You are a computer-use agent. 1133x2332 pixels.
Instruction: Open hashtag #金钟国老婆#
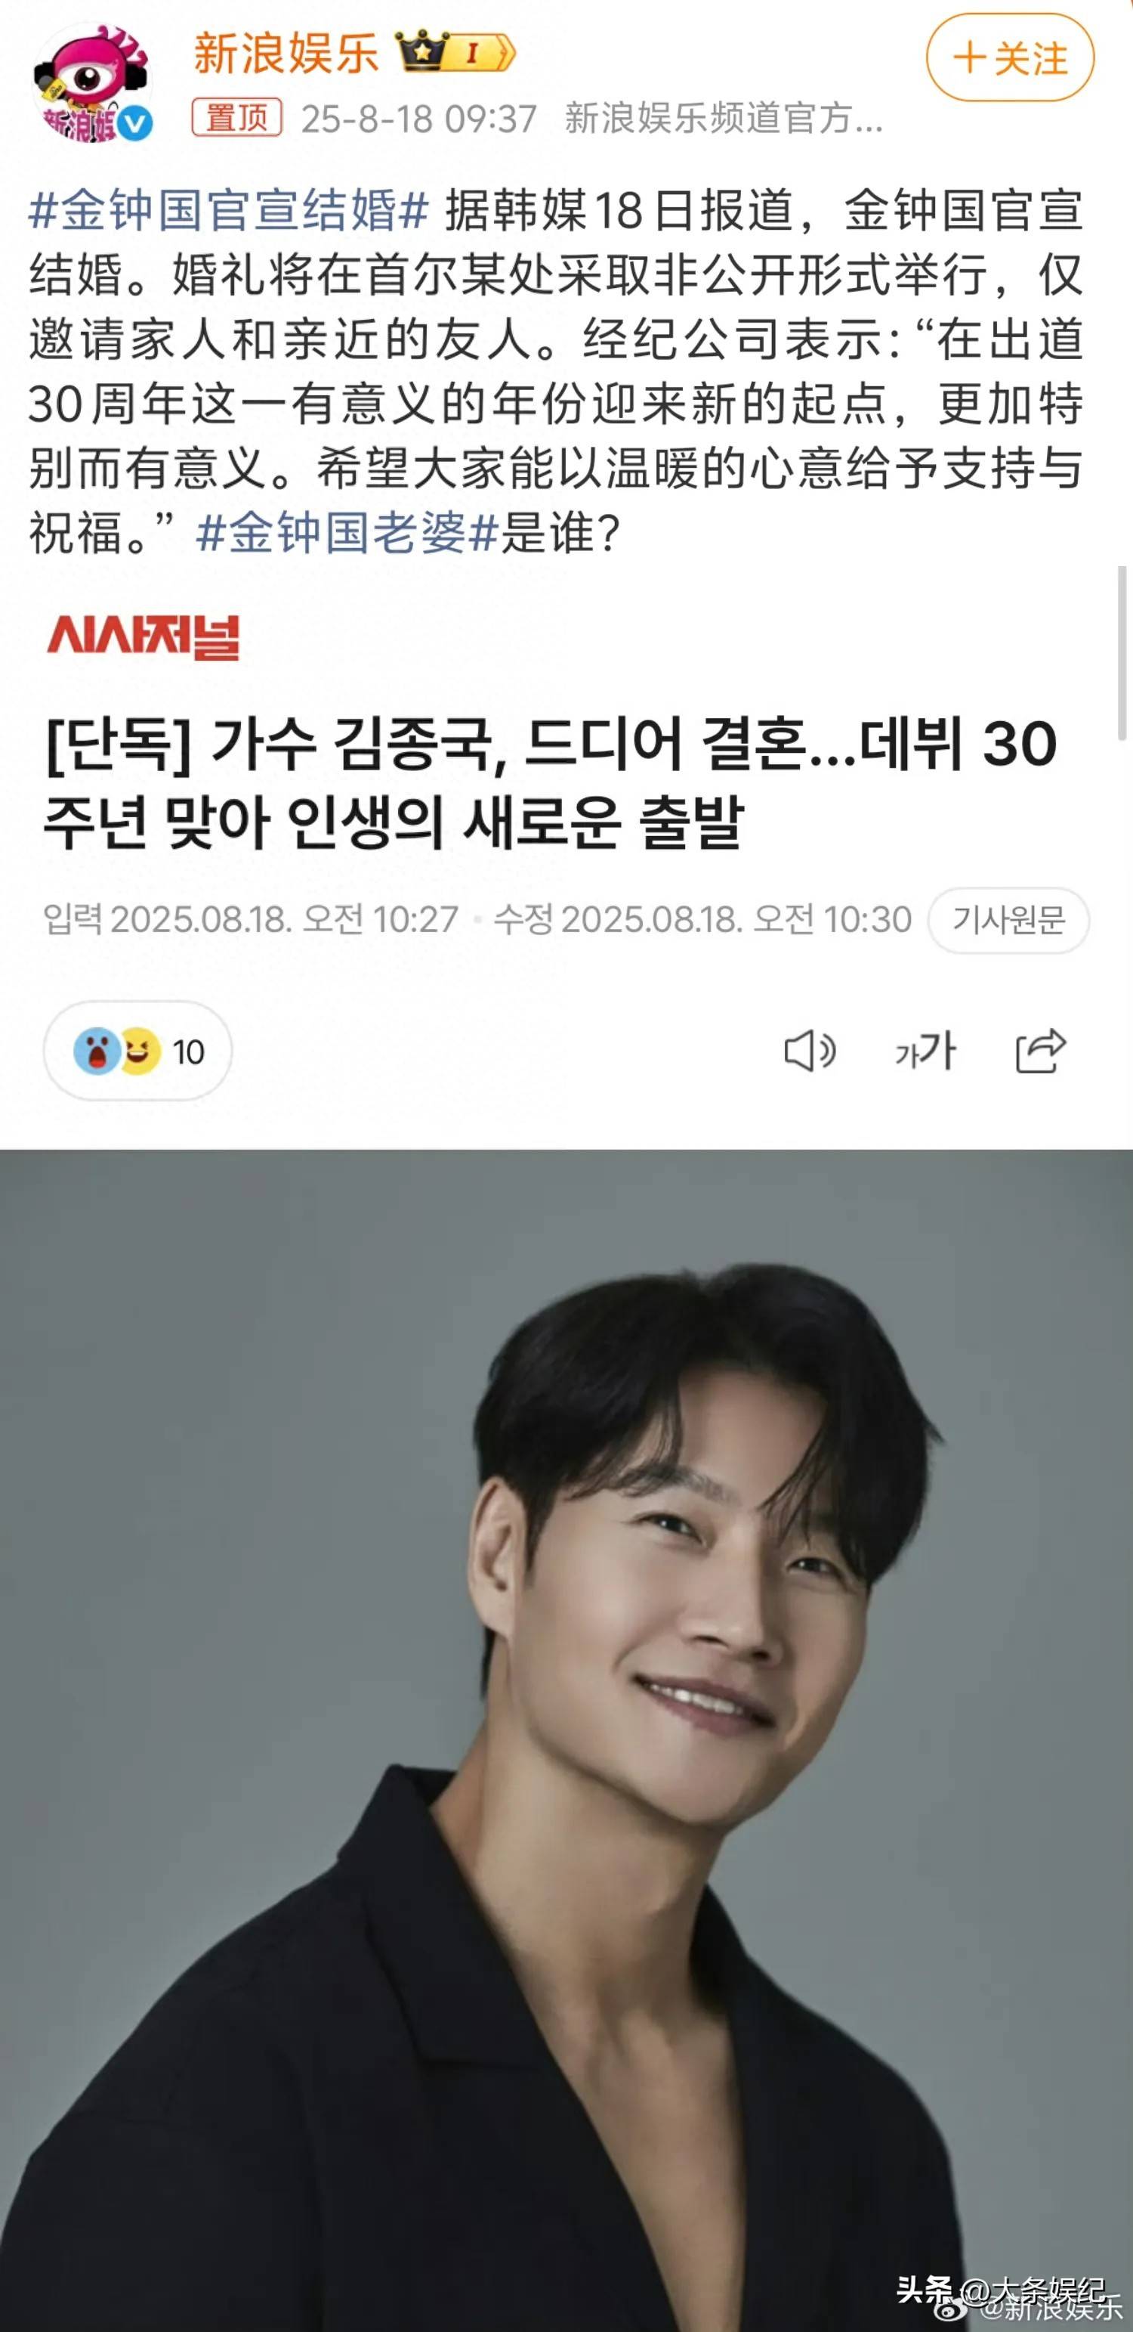[x=347, y=532]
